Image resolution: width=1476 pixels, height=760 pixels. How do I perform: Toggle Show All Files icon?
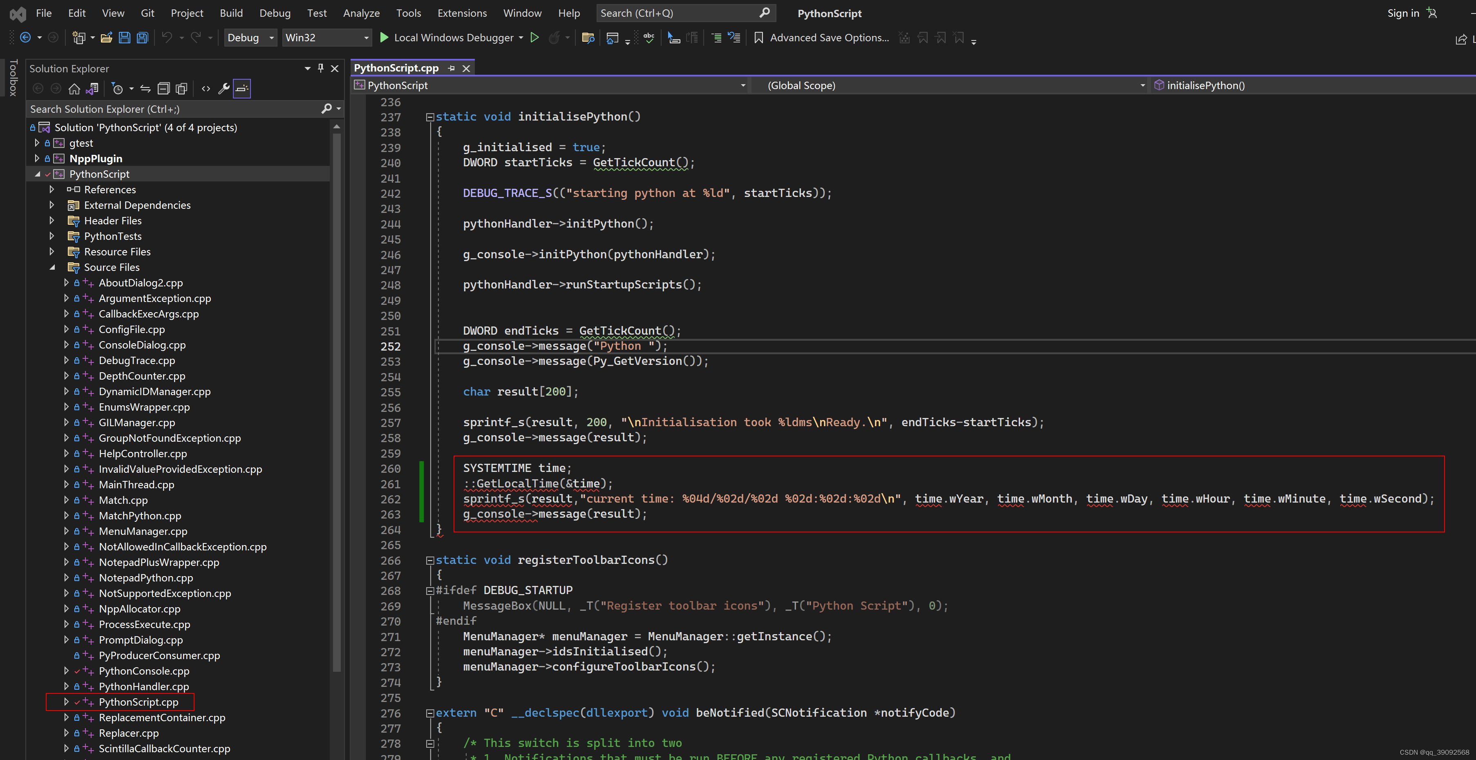[x=181, y=89]
